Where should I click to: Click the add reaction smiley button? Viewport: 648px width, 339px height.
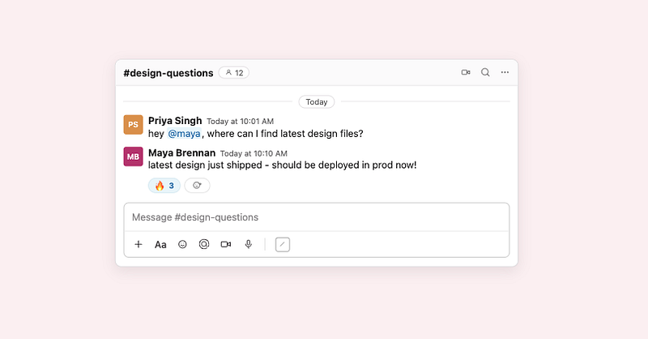point(197,186)
